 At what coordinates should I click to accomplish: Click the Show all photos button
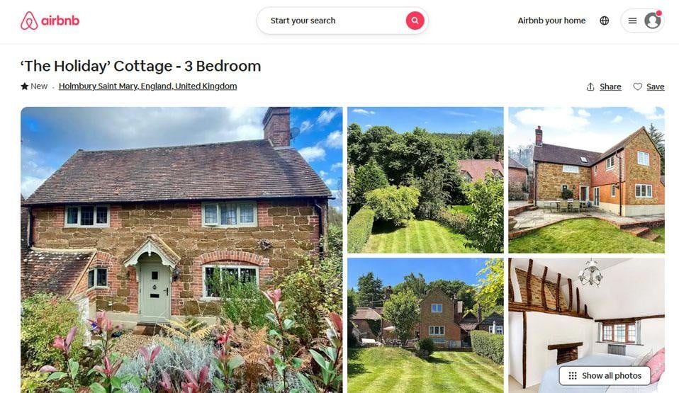tap(605, 376)
